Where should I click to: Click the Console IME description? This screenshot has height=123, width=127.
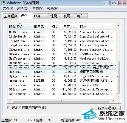pos(89,85)
